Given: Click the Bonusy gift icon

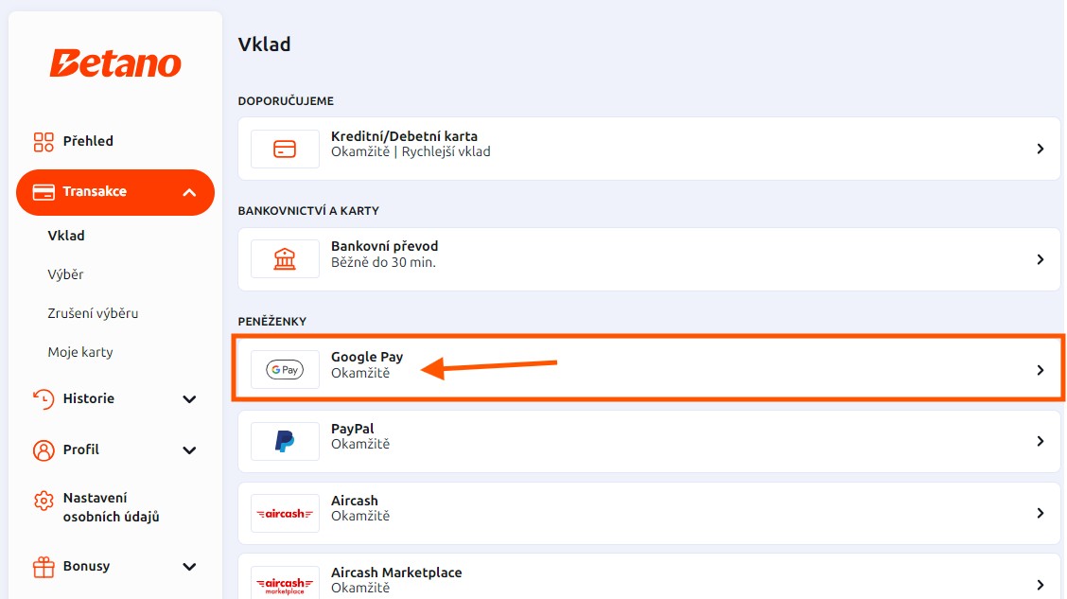Looking at the screenshot, I should pyautogui.click(x=44, y=566).
